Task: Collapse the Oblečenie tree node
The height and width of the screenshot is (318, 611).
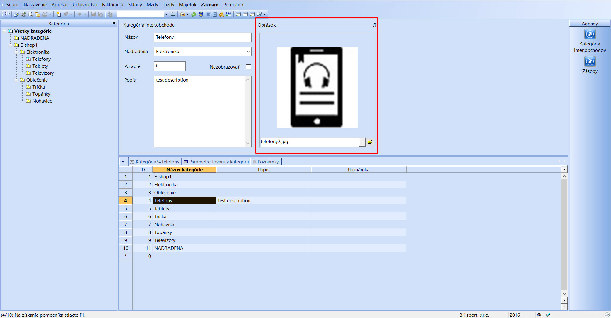Action: point(17,80)
